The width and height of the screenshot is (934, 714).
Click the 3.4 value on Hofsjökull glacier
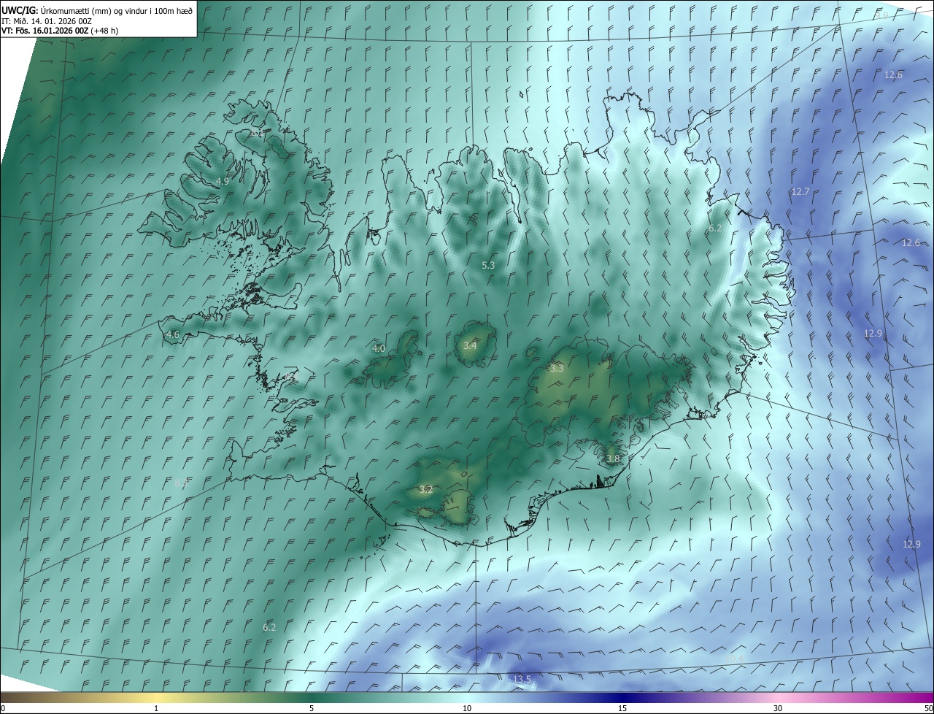[x=470, y=345]
